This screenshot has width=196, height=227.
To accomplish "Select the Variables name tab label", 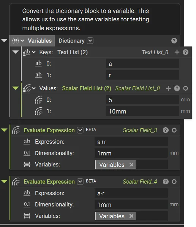I will [40, 41].
